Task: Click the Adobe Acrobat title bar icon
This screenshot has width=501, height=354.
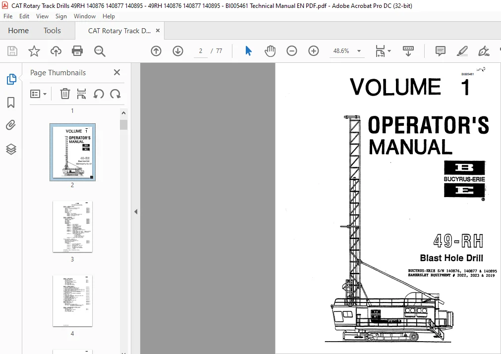Action: coord(5,6)
